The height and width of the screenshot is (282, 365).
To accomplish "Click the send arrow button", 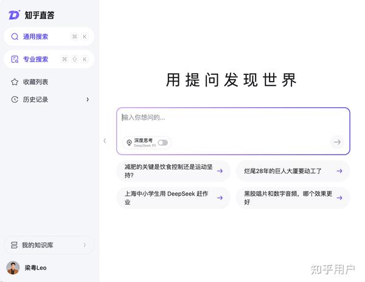I will 336,142.
